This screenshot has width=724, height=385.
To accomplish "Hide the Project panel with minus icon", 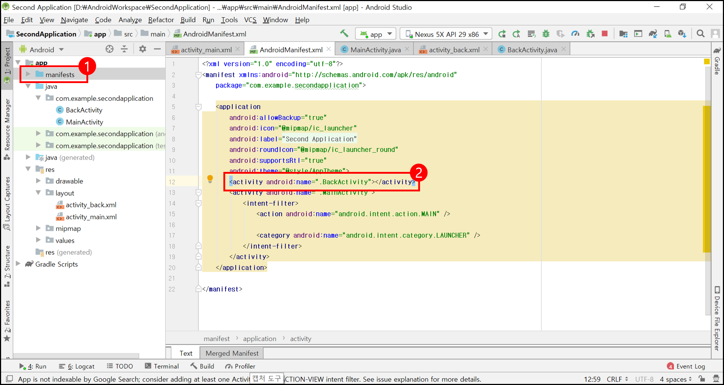I will pos(157,49).
